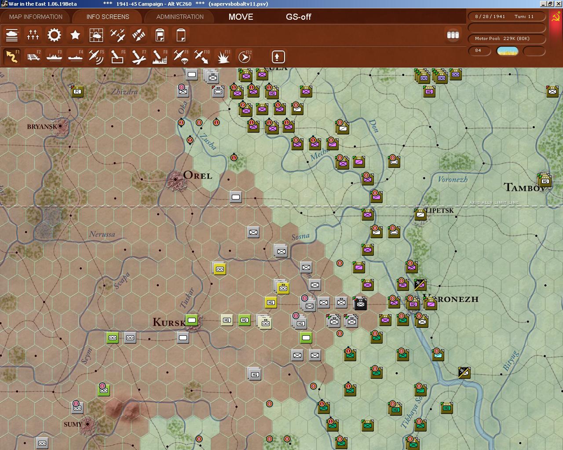This screenshot has width=563, height=450.
Task: Select the F1 move mode
Action: 12,57
